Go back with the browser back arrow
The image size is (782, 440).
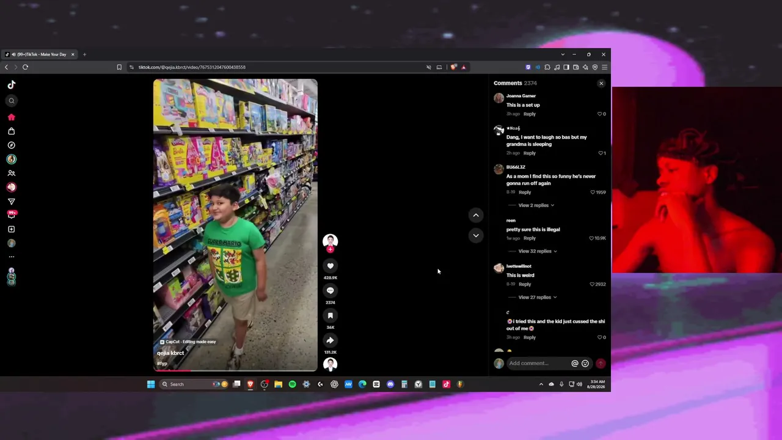[x=7, y=67]
